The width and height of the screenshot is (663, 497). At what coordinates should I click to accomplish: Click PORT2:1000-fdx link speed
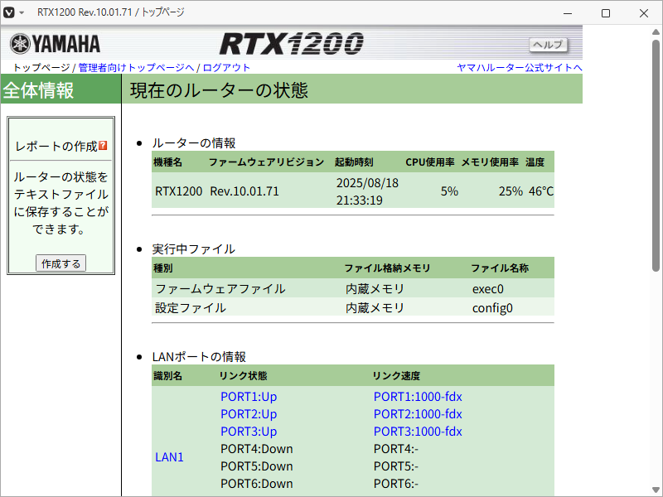418,413
